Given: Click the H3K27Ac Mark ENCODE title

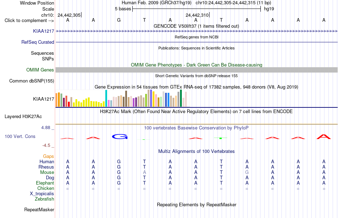Looking at the screenshot, I should 196,112.
